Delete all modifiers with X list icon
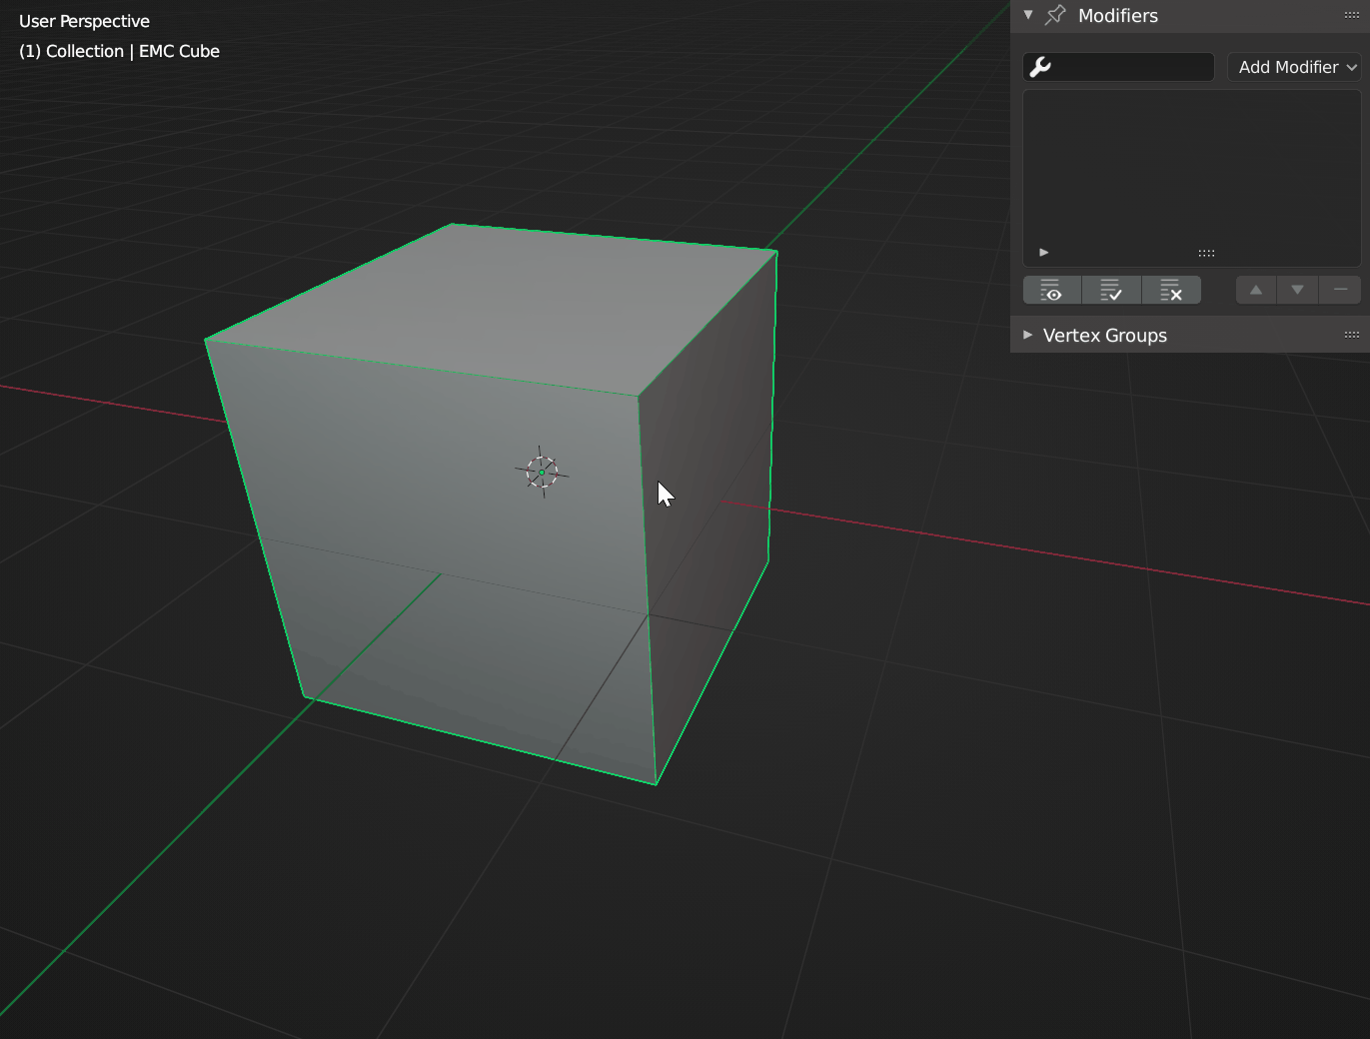Image resolution: width=1370 pixels, height=1039 pixels. (x=1171, y=291)
